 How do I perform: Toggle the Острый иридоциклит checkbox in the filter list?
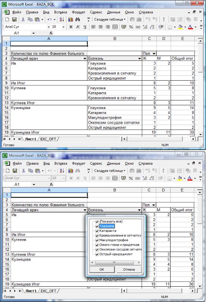click(97, 254)
